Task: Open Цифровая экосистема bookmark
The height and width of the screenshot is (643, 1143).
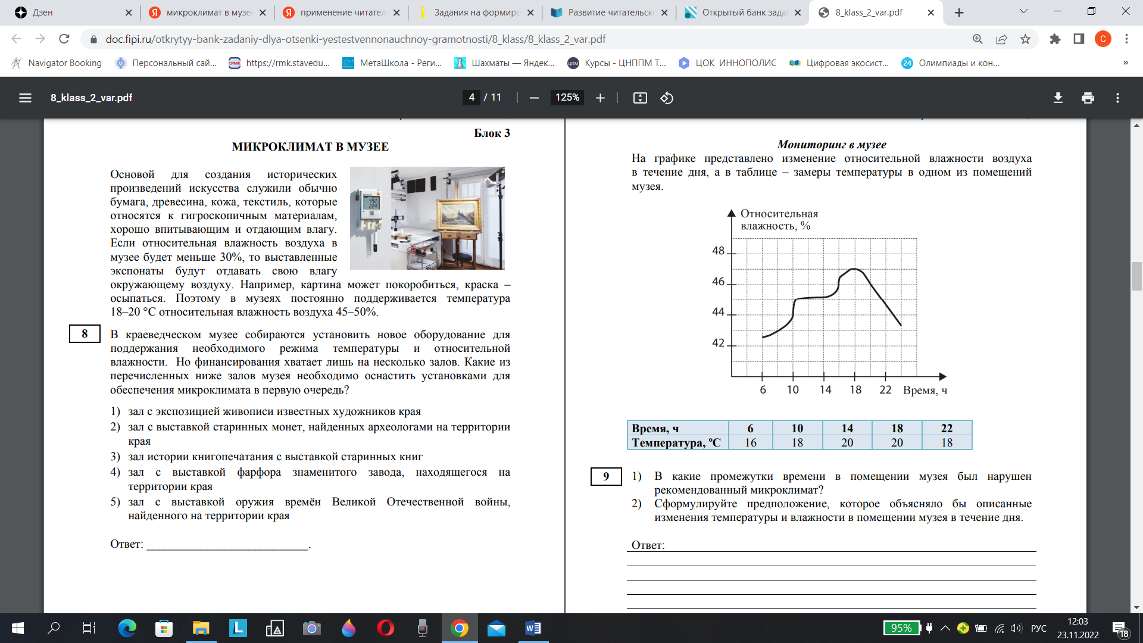Action: click(839, 63)
